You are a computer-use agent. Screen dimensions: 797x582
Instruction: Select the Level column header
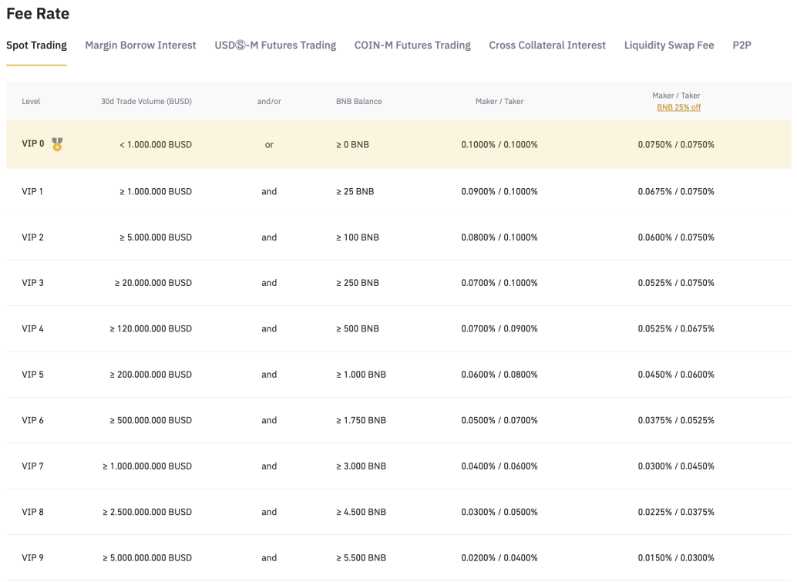click(x=31, y=101)
